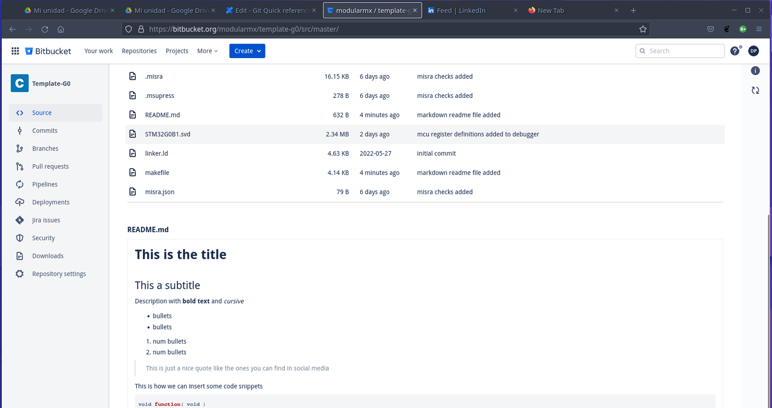
Task: Open the makefile in file list
Action: coord(157,173)
